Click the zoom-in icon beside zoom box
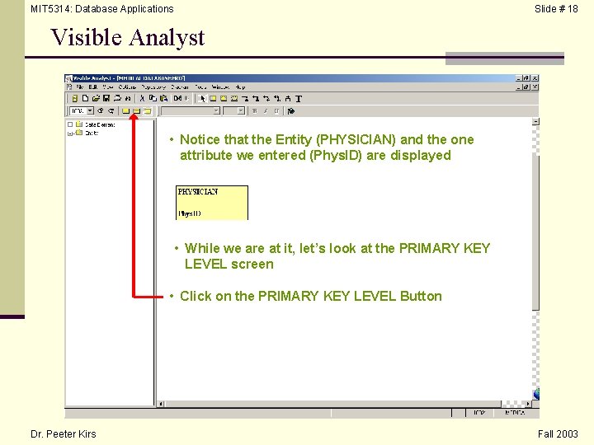594x445 pixels. [101, 111]
